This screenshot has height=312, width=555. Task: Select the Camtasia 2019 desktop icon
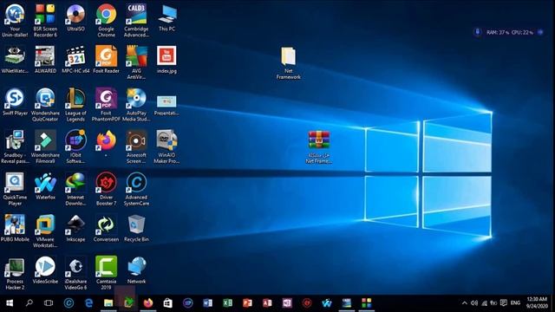tap(106, 273)
